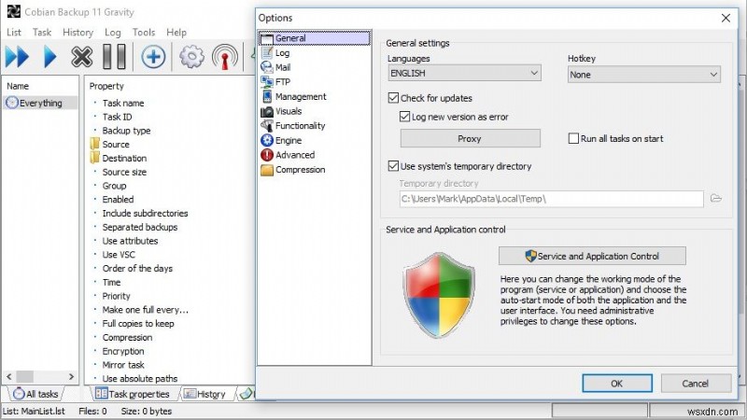This screenshot has height=420, width=747.
Task: Select the General options category icon
Action: (x=267, y=38)
